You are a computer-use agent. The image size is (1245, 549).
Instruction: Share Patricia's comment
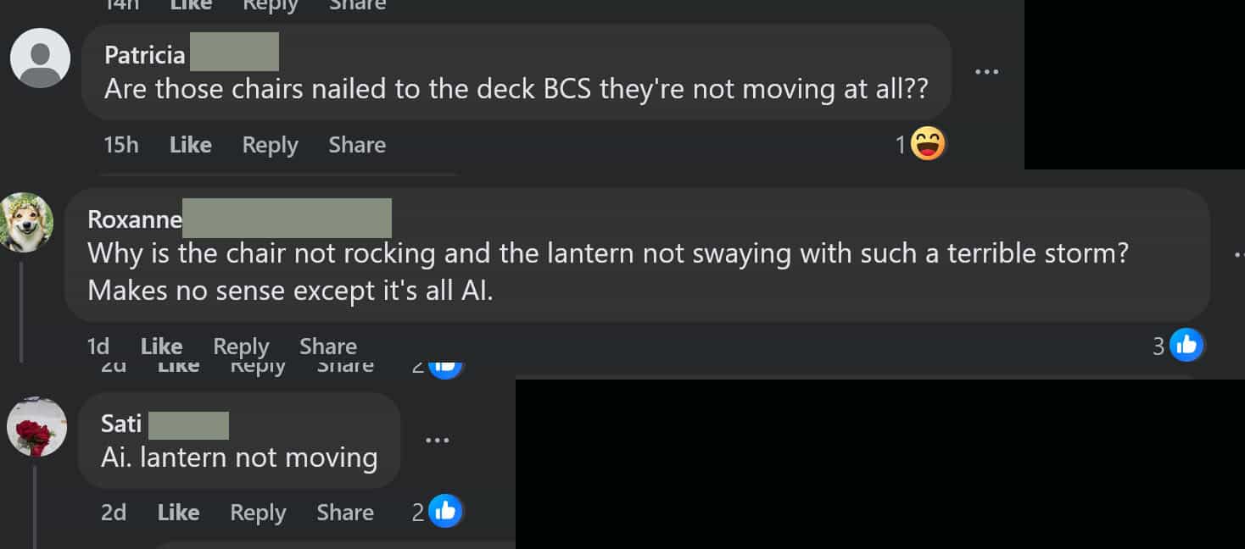coord(357,145)
